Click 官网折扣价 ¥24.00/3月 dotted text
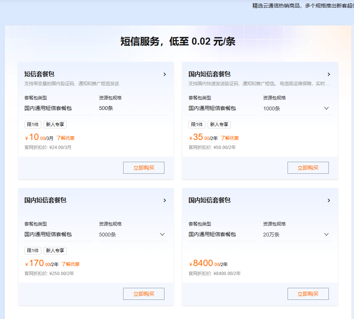This screenshot has height=319, width=354. point(48,147)
